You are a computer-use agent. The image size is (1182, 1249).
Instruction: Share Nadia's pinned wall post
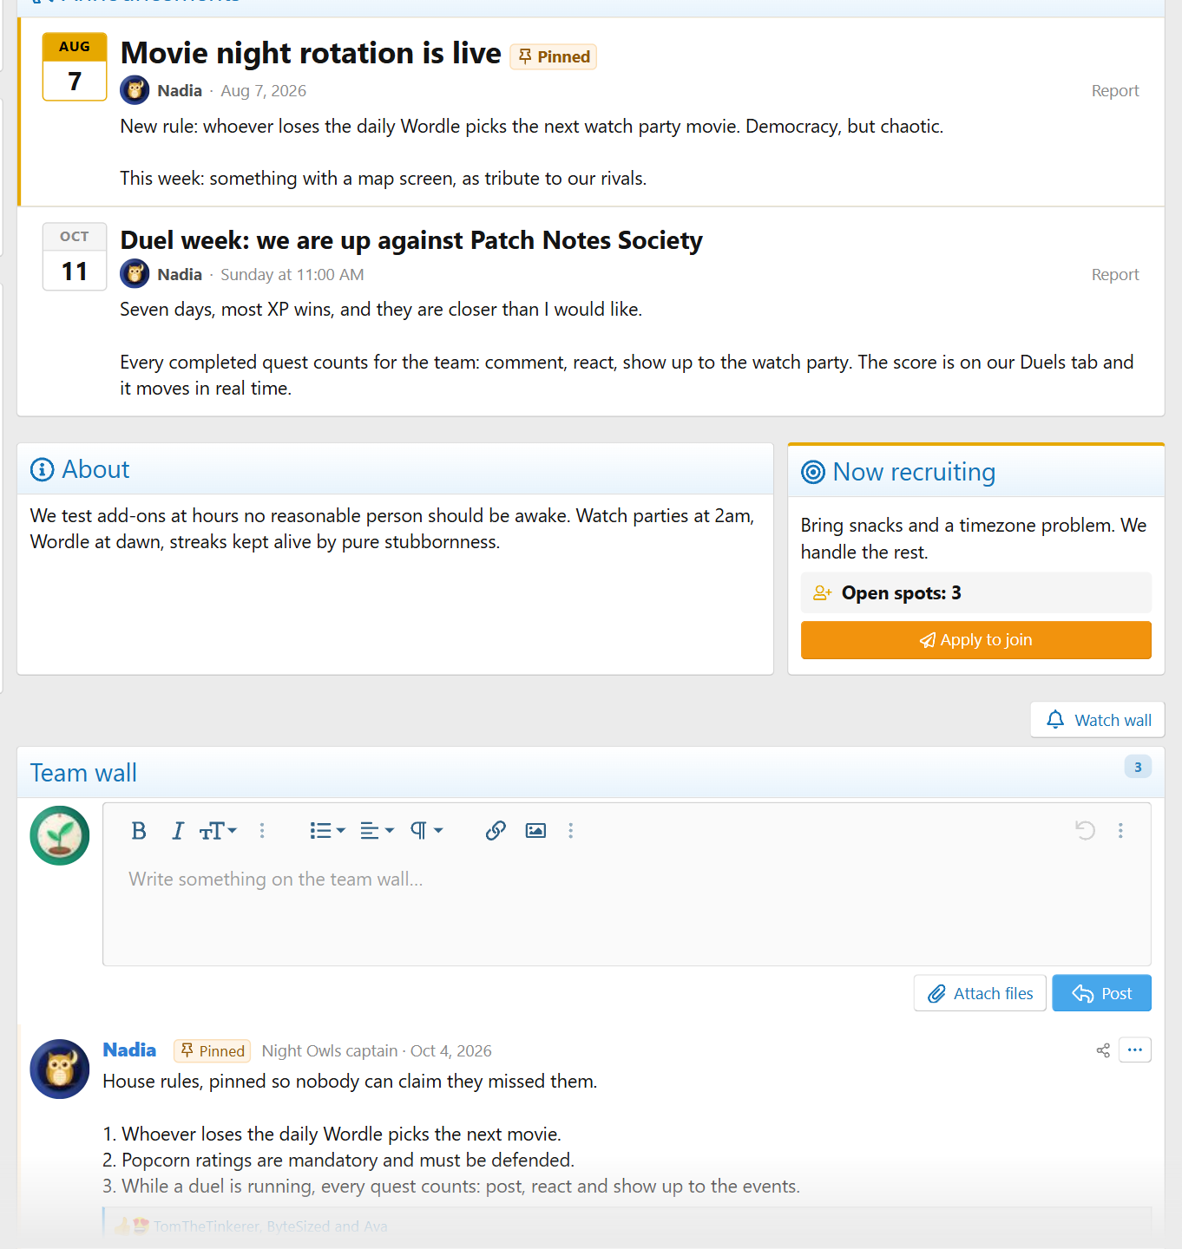tap(1103, 1050)
